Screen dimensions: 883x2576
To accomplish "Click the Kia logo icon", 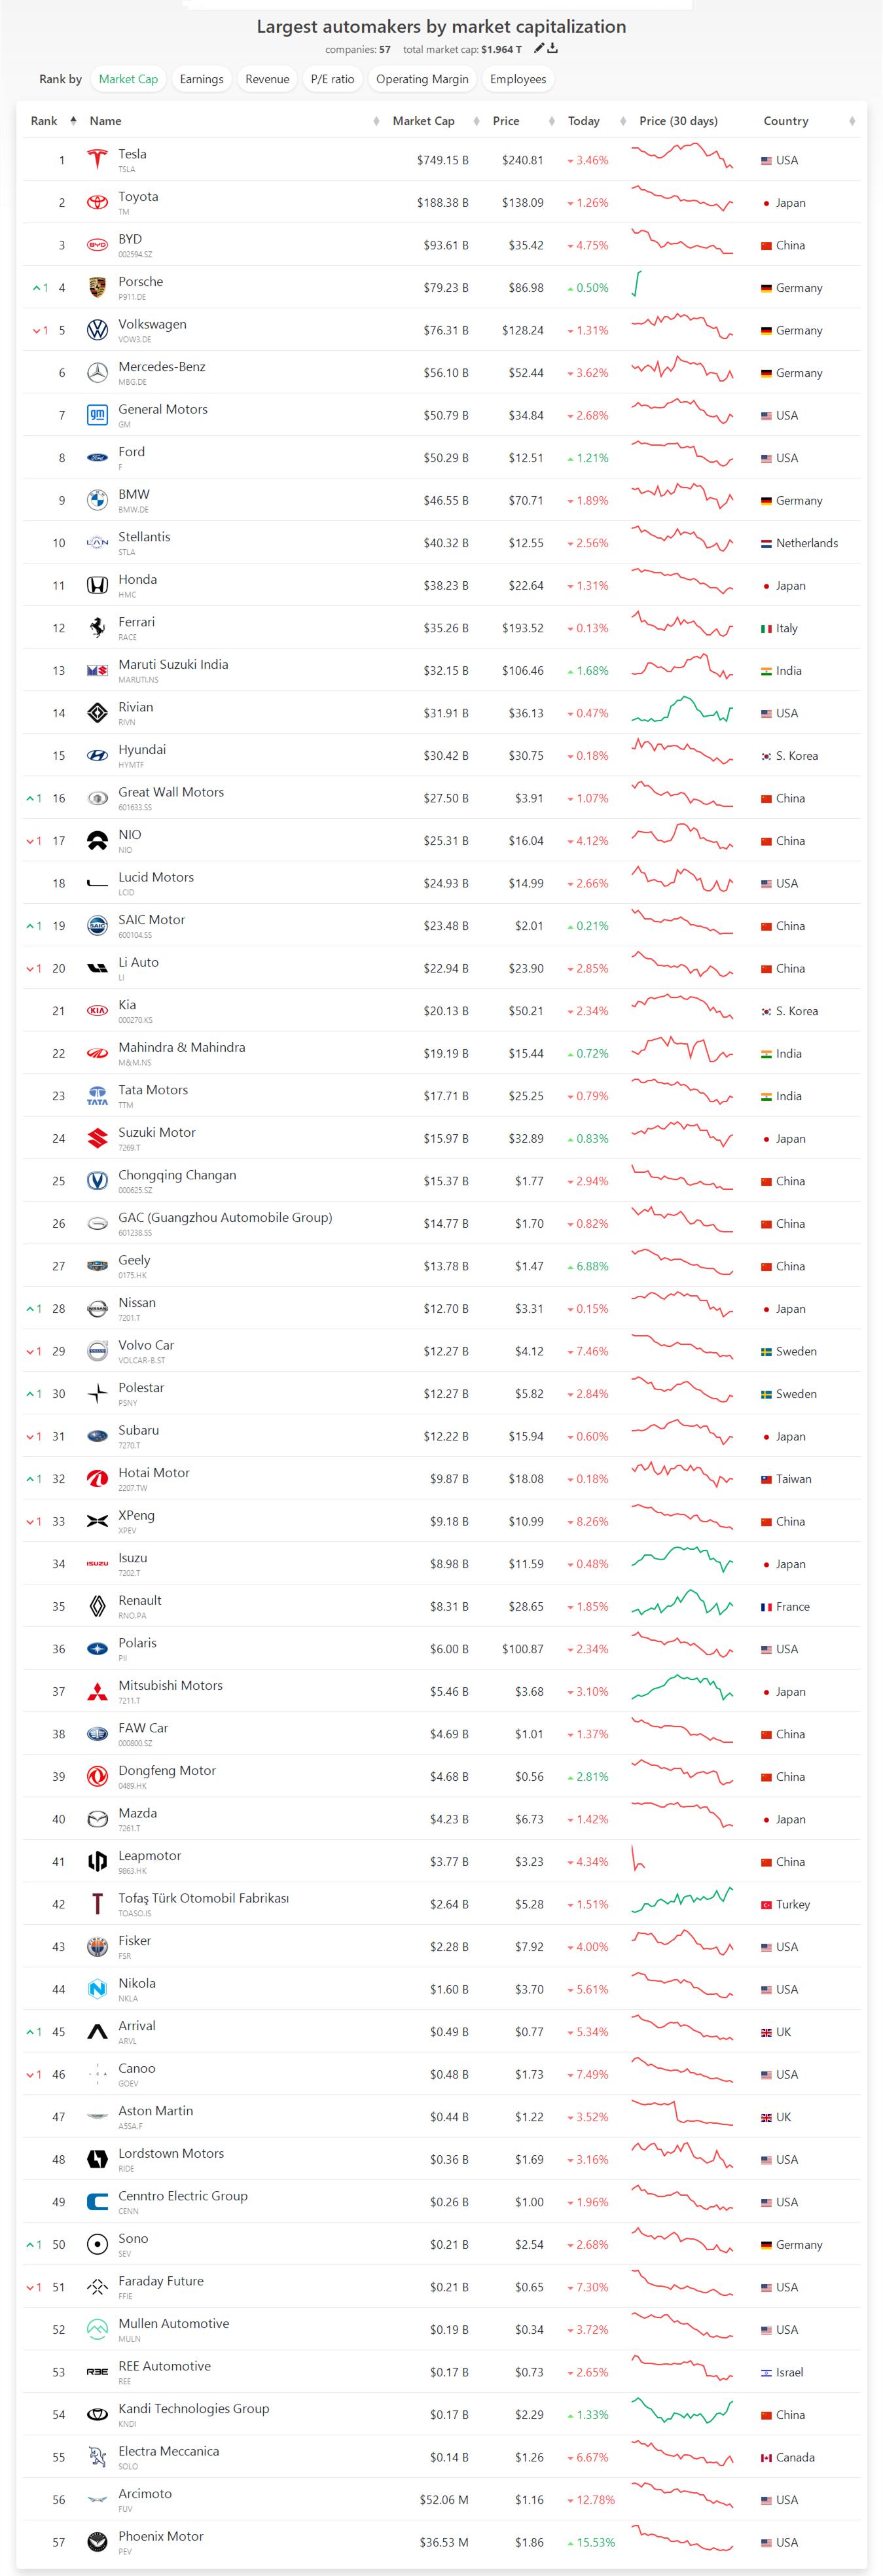I will coord(97,1011).
